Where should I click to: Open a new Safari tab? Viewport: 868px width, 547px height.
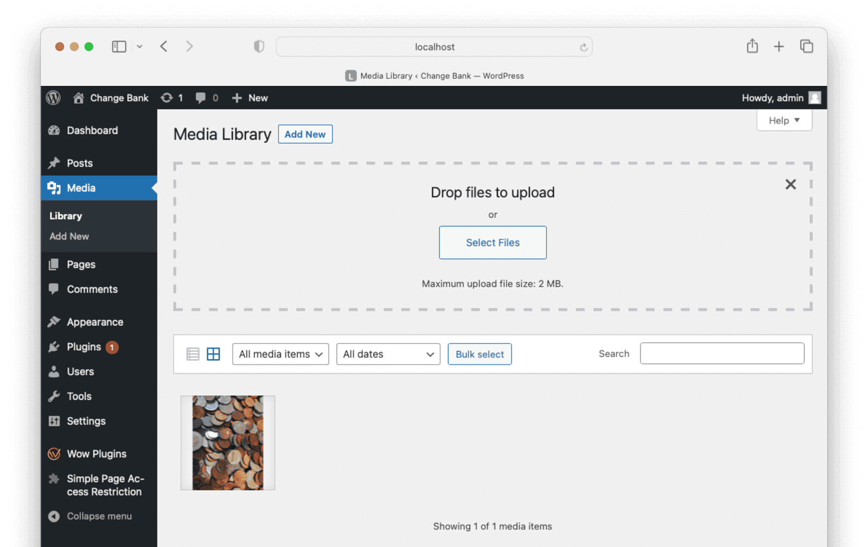[778, 47]
